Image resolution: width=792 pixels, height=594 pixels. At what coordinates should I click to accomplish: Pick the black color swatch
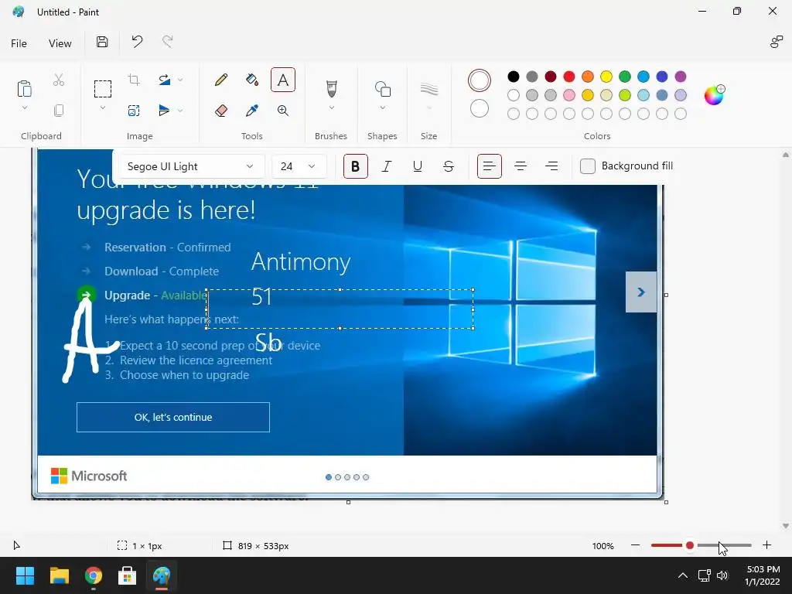[514, 77]
